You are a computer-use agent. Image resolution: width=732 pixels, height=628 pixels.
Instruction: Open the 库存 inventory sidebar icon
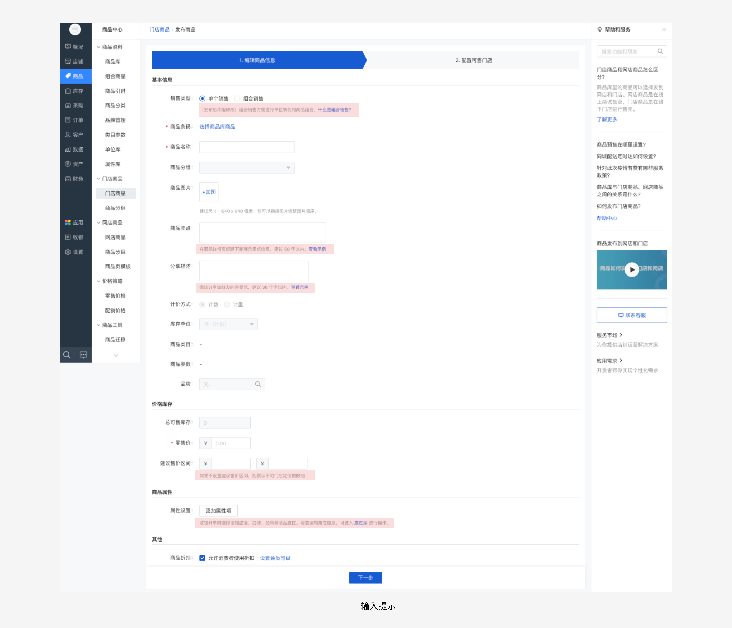point(68,91)
